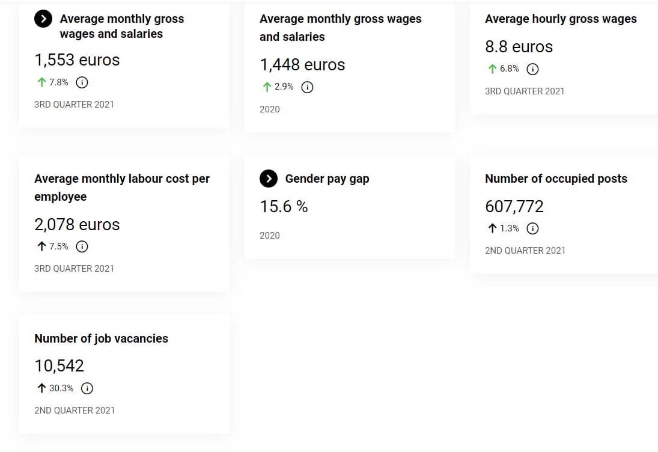
Task: Open Gender pay gap title link
Action: (327, 179)
